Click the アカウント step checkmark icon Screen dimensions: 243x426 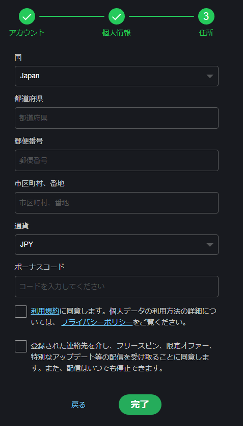27,16
